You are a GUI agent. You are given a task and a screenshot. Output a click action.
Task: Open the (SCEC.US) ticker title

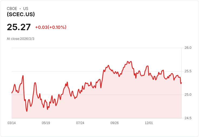pos(21,15)
